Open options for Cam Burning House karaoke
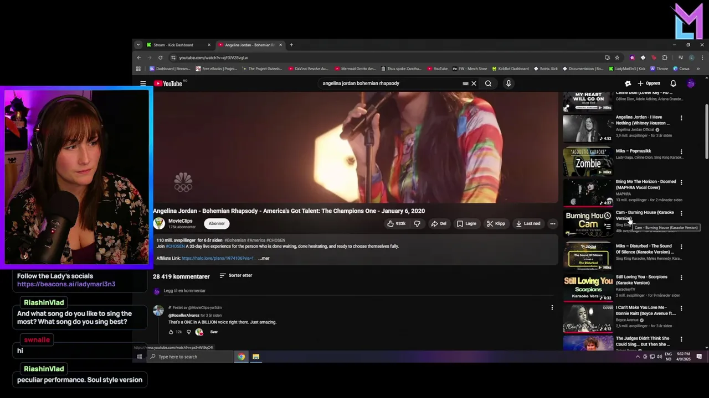This screenshot has height=398, width=709. [681, 213]
